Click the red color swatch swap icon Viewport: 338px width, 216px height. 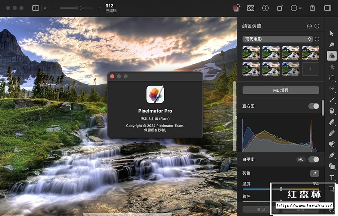[x=236, y=8]
